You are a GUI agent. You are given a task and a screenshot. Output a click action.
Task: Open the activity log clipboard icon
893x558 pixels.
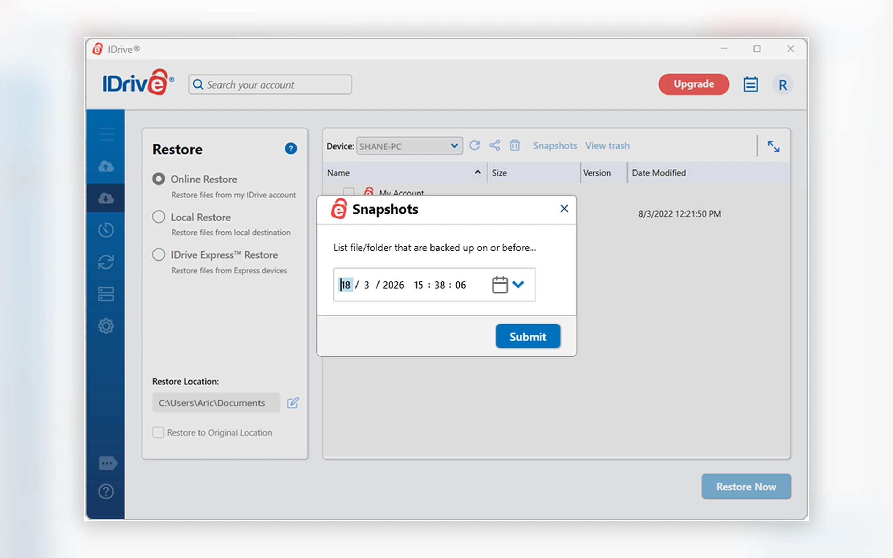coord(751,84)
